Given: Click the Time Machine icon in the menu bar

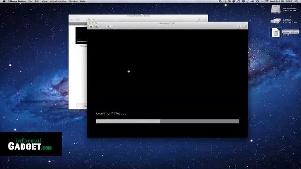Looking at the screenshot, I should pos(257,1).
